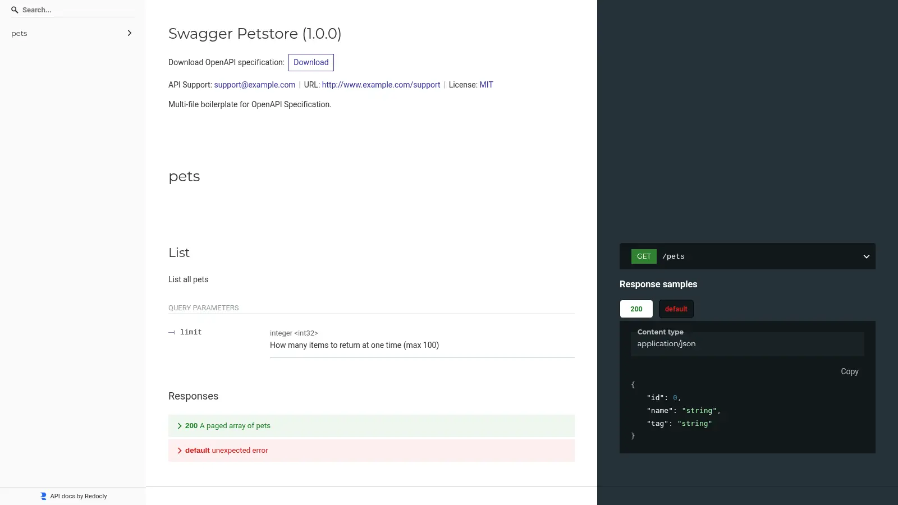Click the application/json content type
This screenshot has width=898, height=505.
(x=666, y=344)
